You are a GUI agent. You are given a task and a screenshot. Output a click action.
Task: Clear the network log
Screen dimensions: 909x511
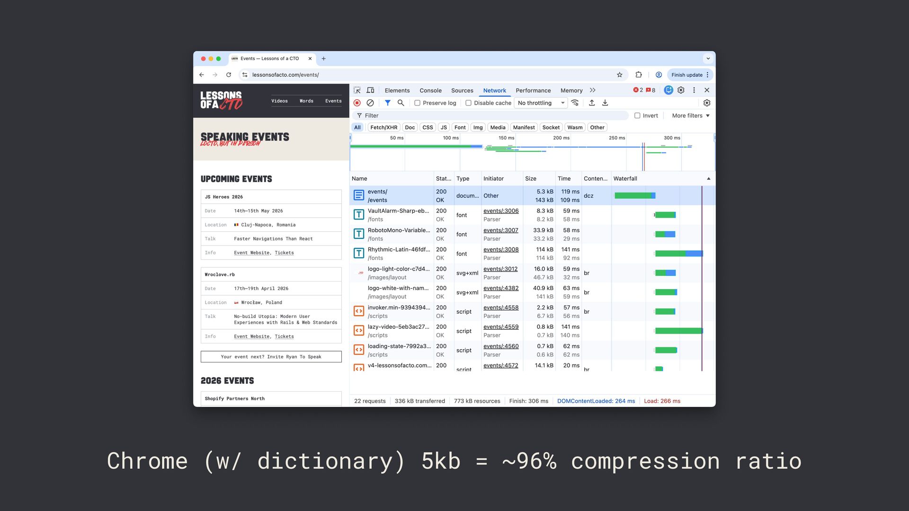point(370,103)
